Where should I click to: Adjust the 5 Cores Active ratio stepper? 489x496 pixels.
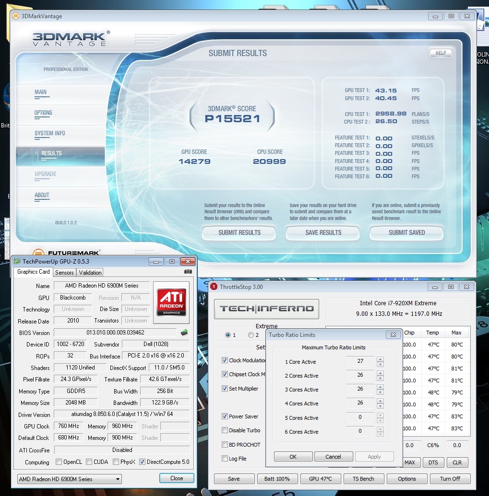coord(381,417)
